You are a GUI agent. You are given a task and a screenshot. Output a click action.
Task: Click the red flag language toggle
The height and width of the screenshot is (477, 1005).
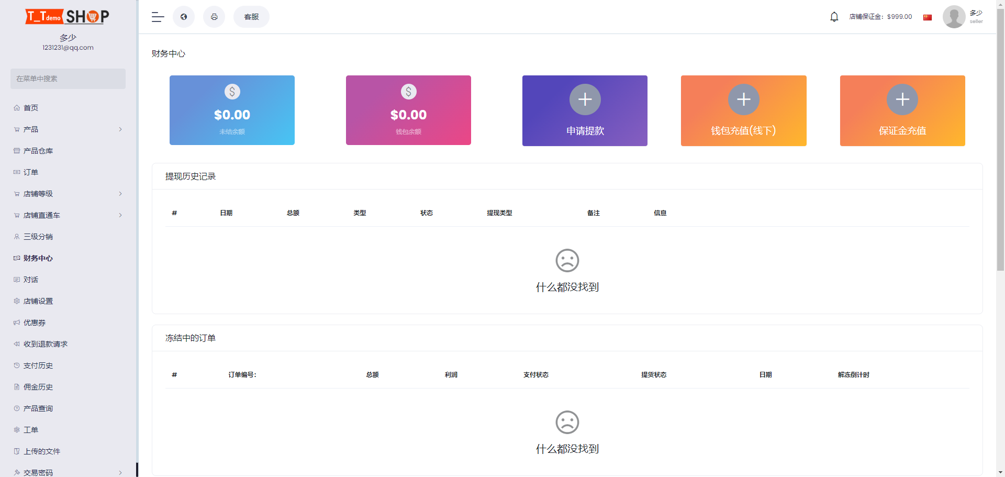click(927, 17)
